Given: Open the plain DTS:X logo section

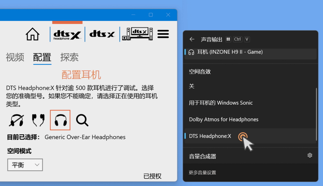Looking at the screenshot, I should tap(102, 34).
